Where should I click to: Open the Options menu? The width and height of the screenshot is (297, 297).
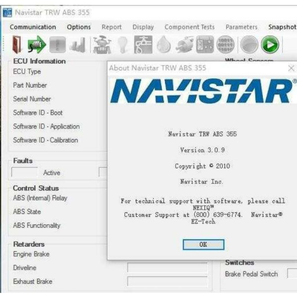pyautogui.click(x=79, y=27)
